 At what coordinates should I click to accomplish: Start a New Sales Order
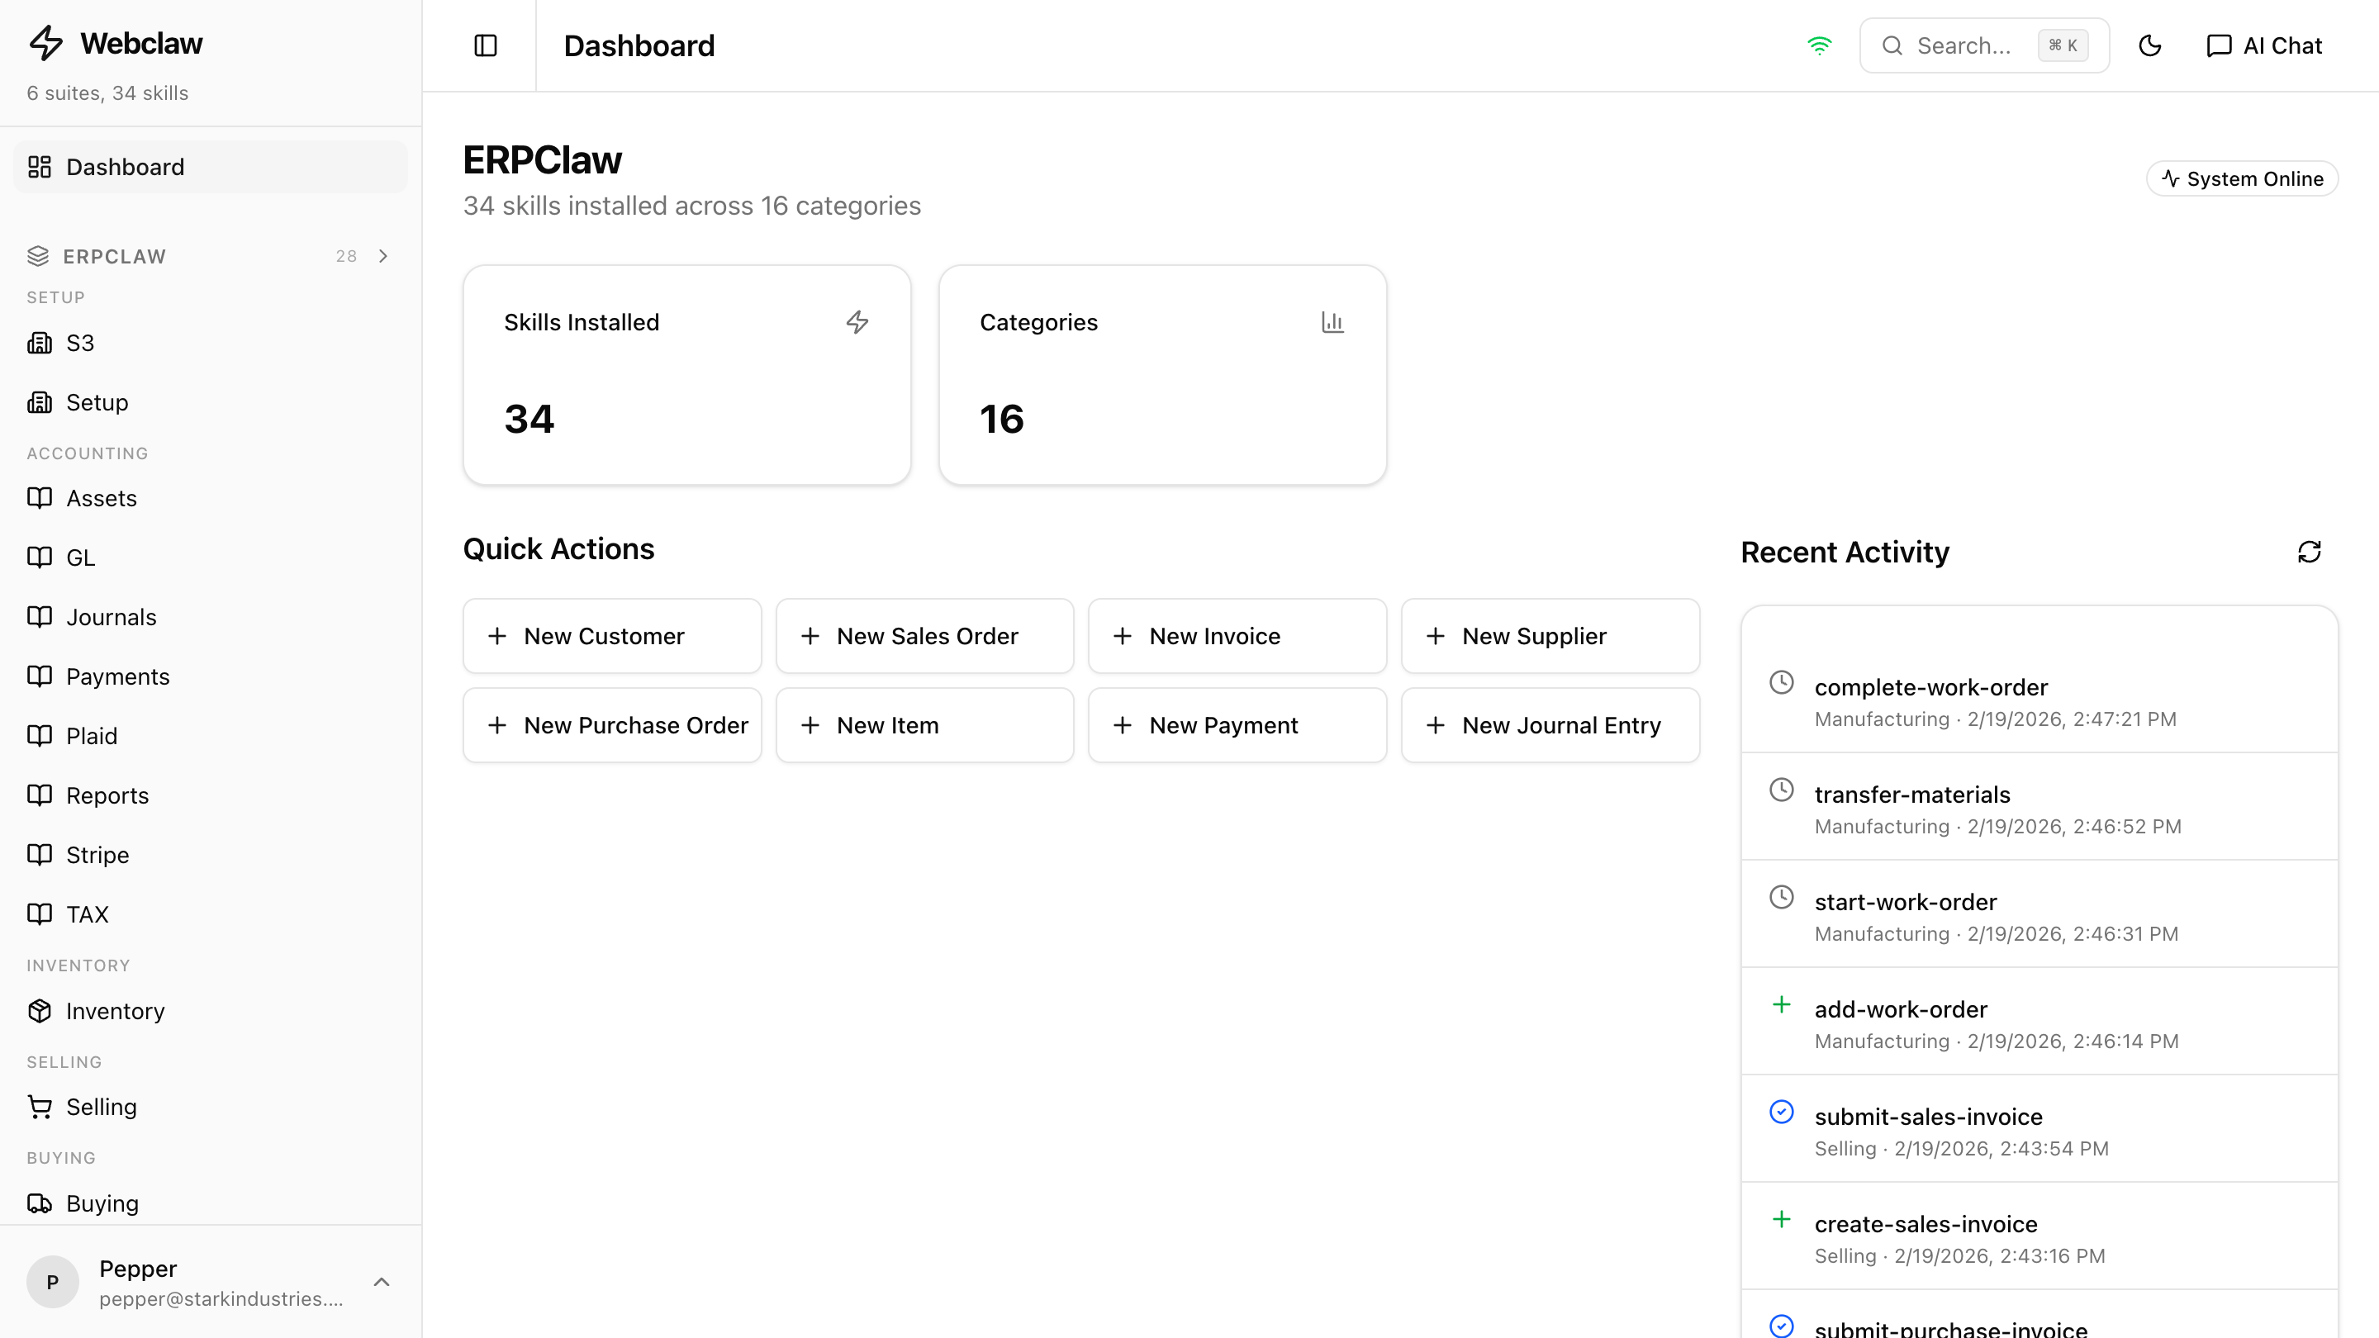point(924,636)
